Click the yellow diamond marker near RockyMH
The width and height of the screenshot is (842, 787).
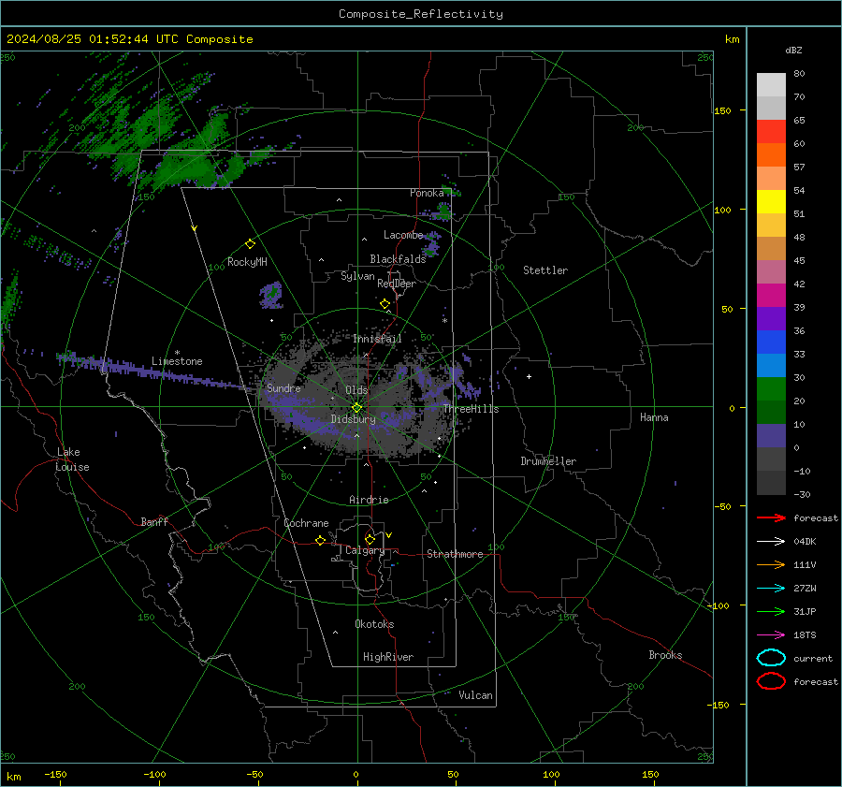(x=250, y=244)
